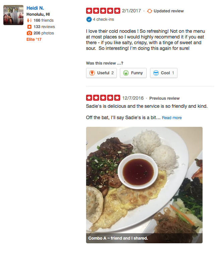The image size is (224, 253).
Task: Click the friends icon beside 166 friends
Action: point(29,20)
